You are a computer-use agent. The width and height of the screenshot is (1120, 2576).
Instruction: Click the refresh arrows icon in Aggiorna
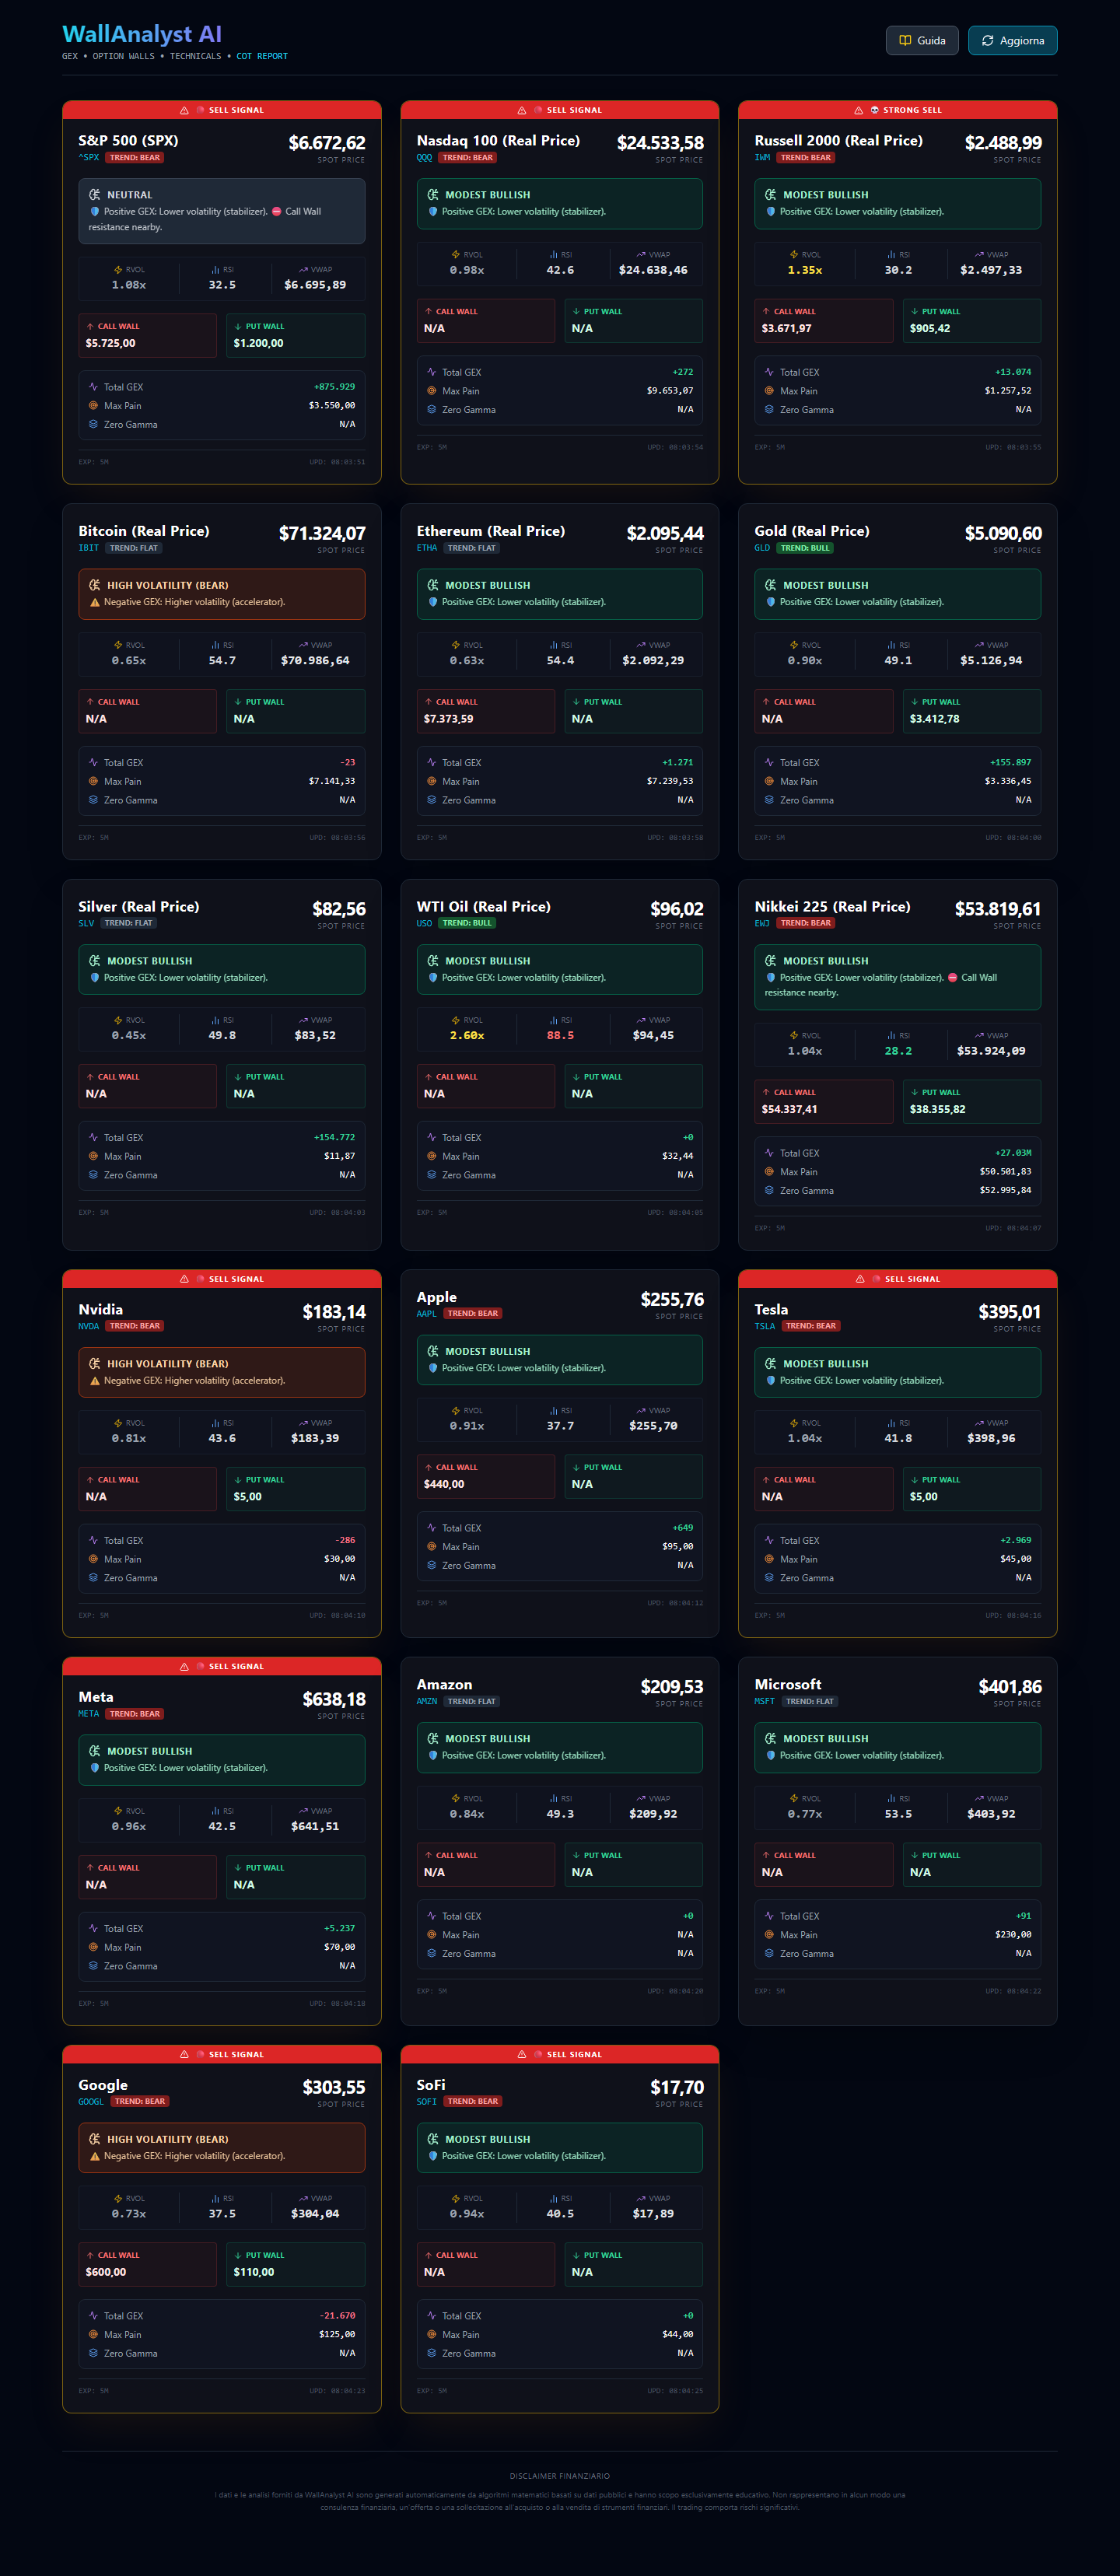point(987,41)
